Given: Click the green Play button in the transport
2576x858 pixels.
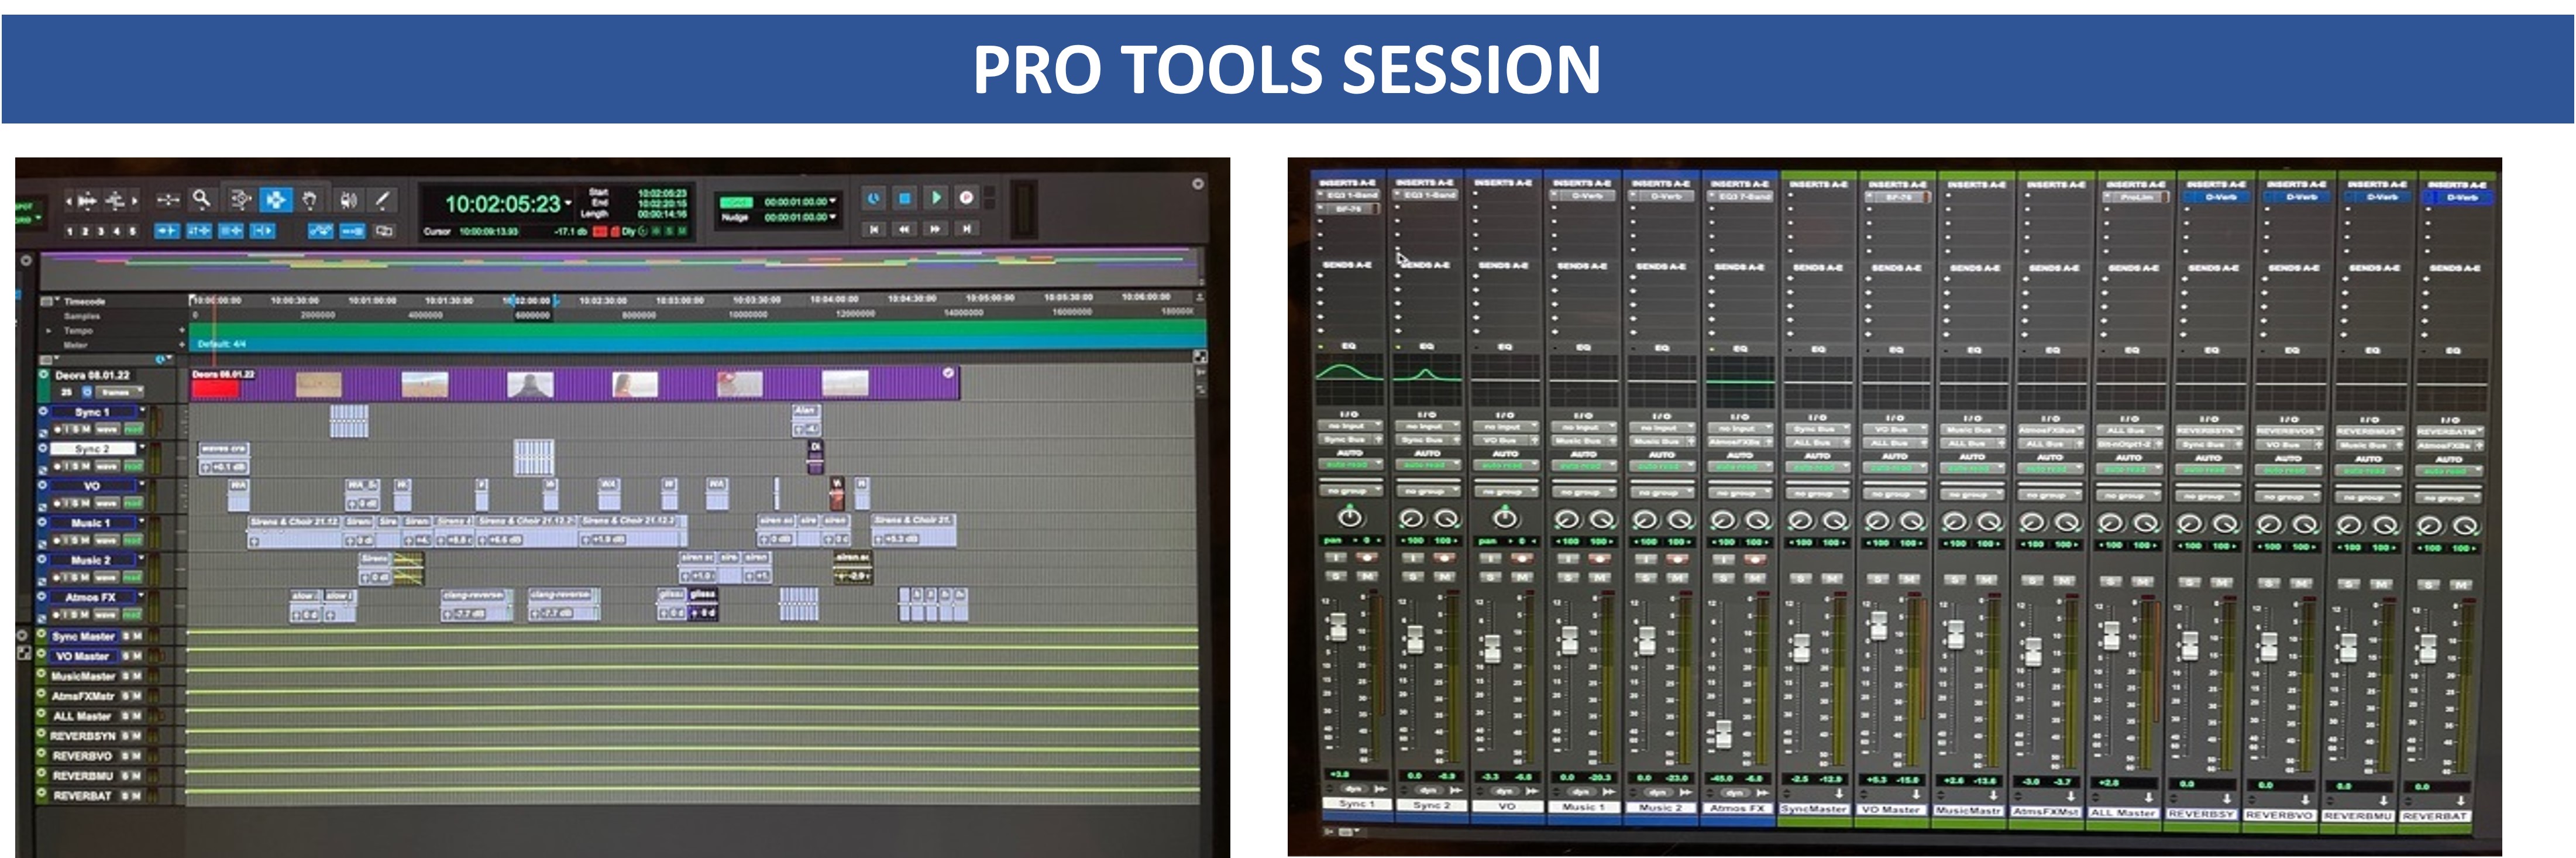Looking at the screenshot, I should tap(935, 198).
